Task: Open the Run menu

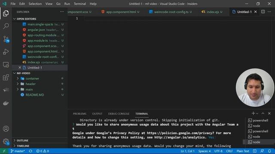Action: coord(67,4)
